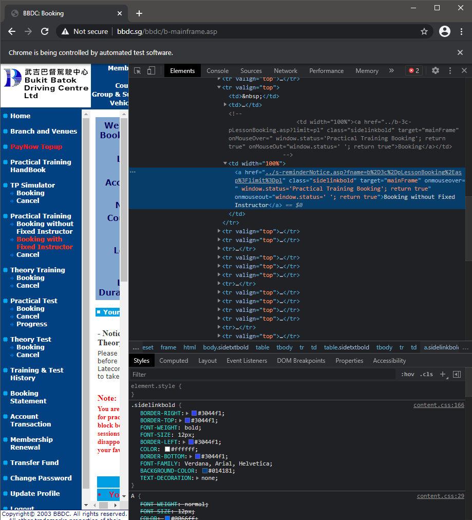Expand the BORDER-RIGHT shorthand property

coord(187,413)
